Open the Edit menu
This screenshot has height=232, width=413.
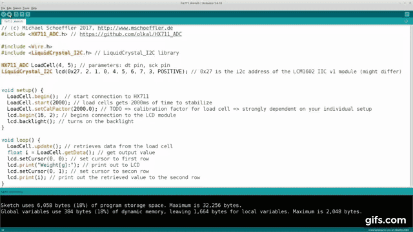click(x=9, y=8)
